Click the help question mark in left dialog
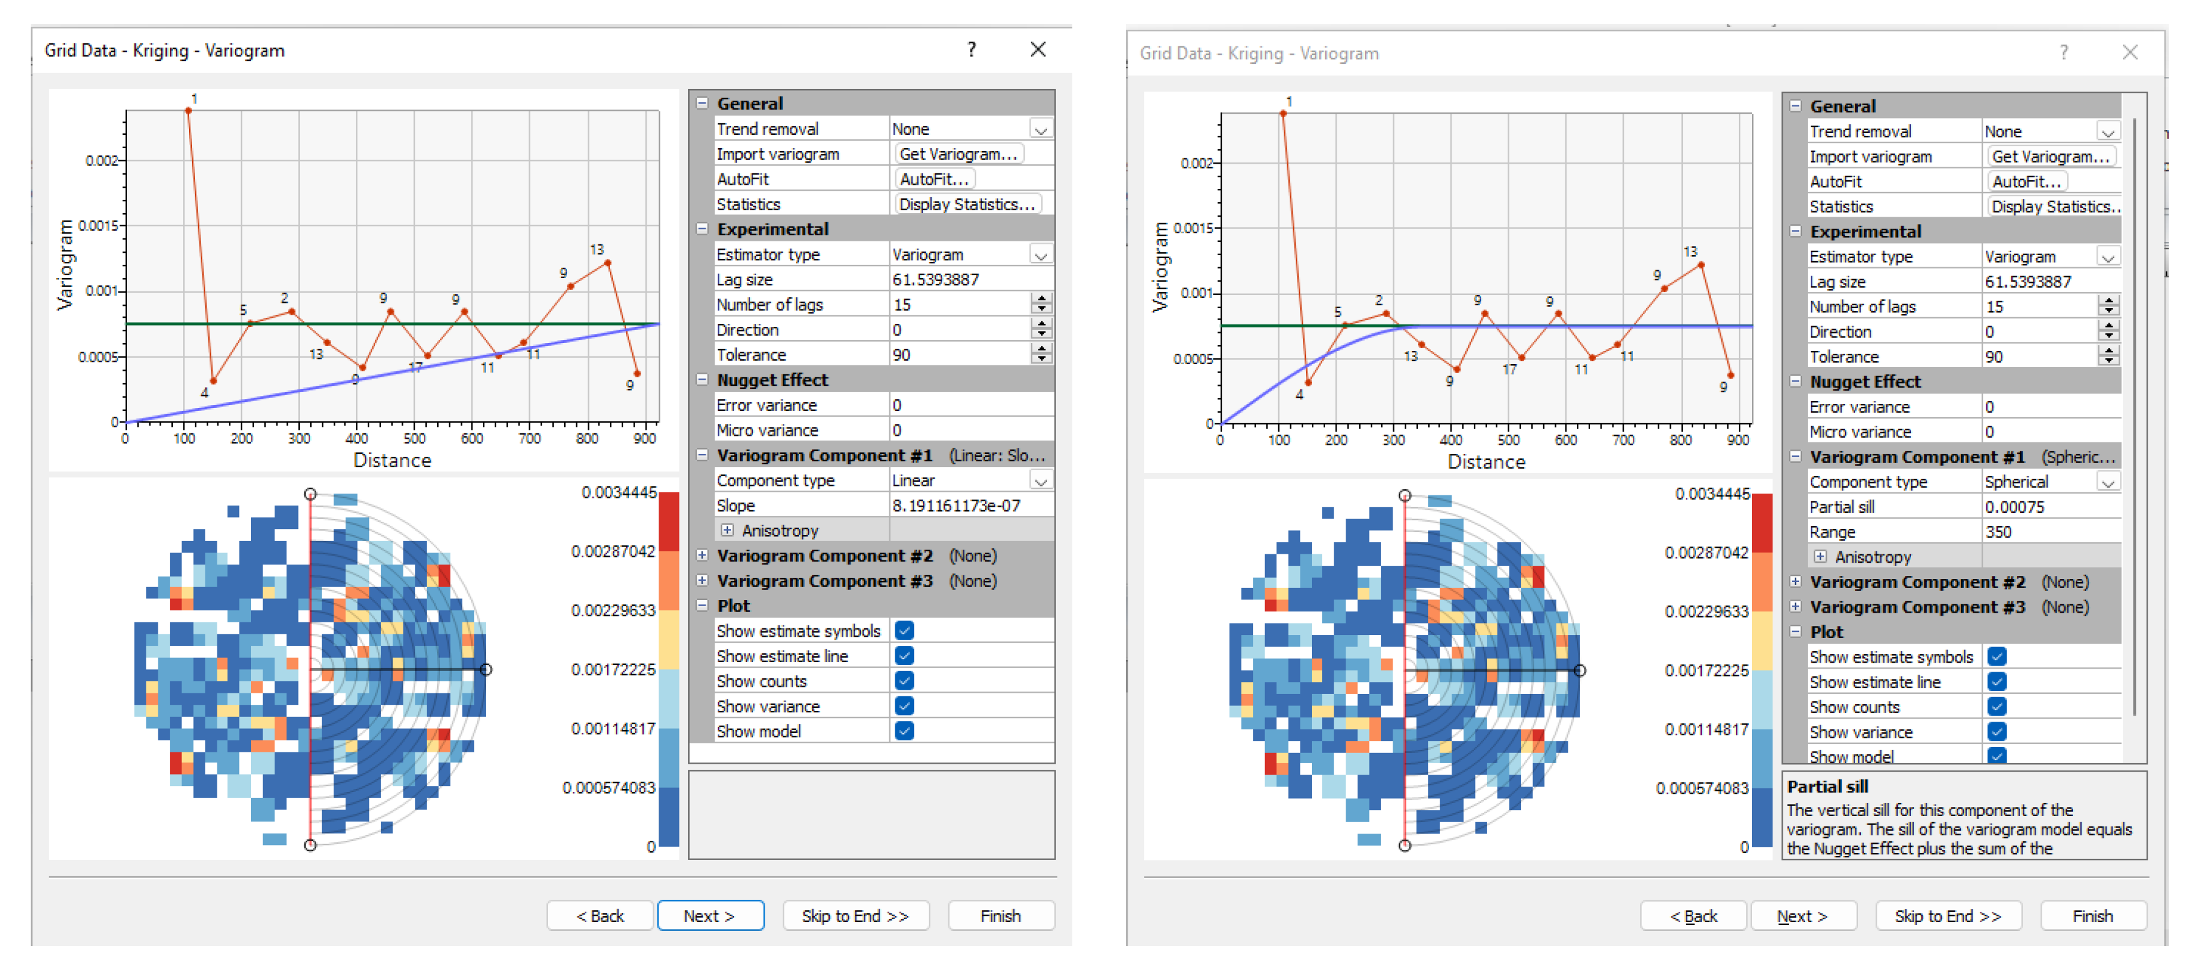The image size is (2194, 969). coord(971,49)
